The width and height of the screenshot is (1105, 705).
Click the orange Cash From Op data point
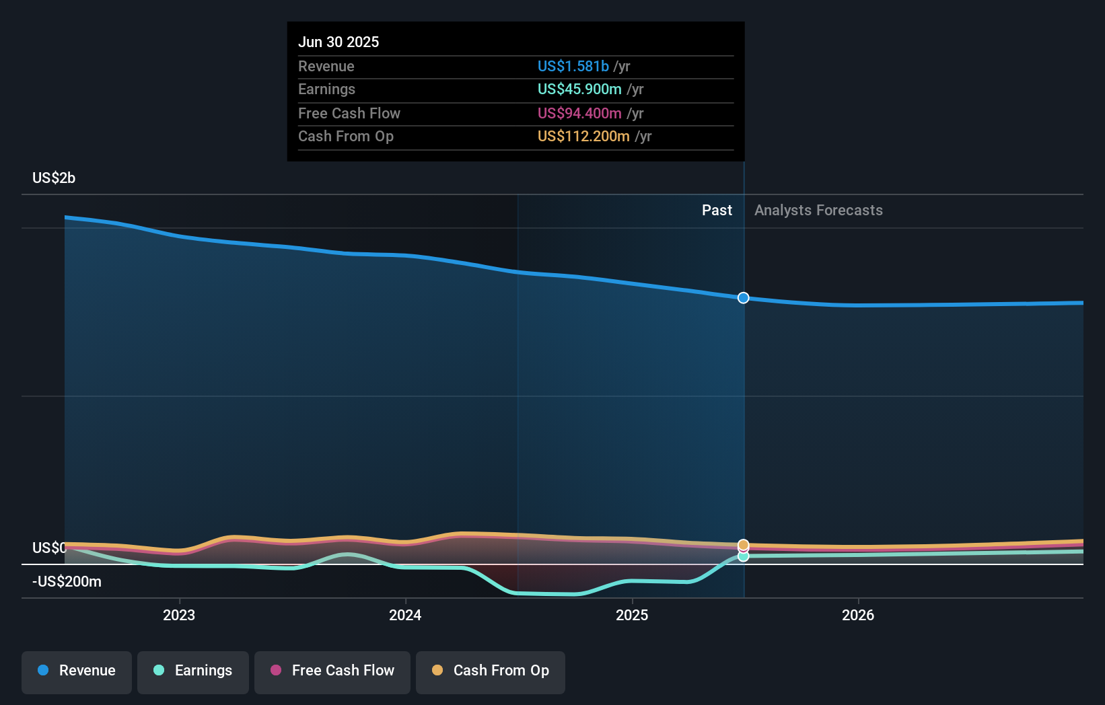pos(743,545)
